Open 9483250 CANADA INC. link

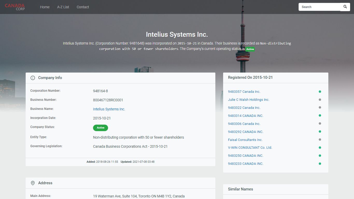pos(246,155)
